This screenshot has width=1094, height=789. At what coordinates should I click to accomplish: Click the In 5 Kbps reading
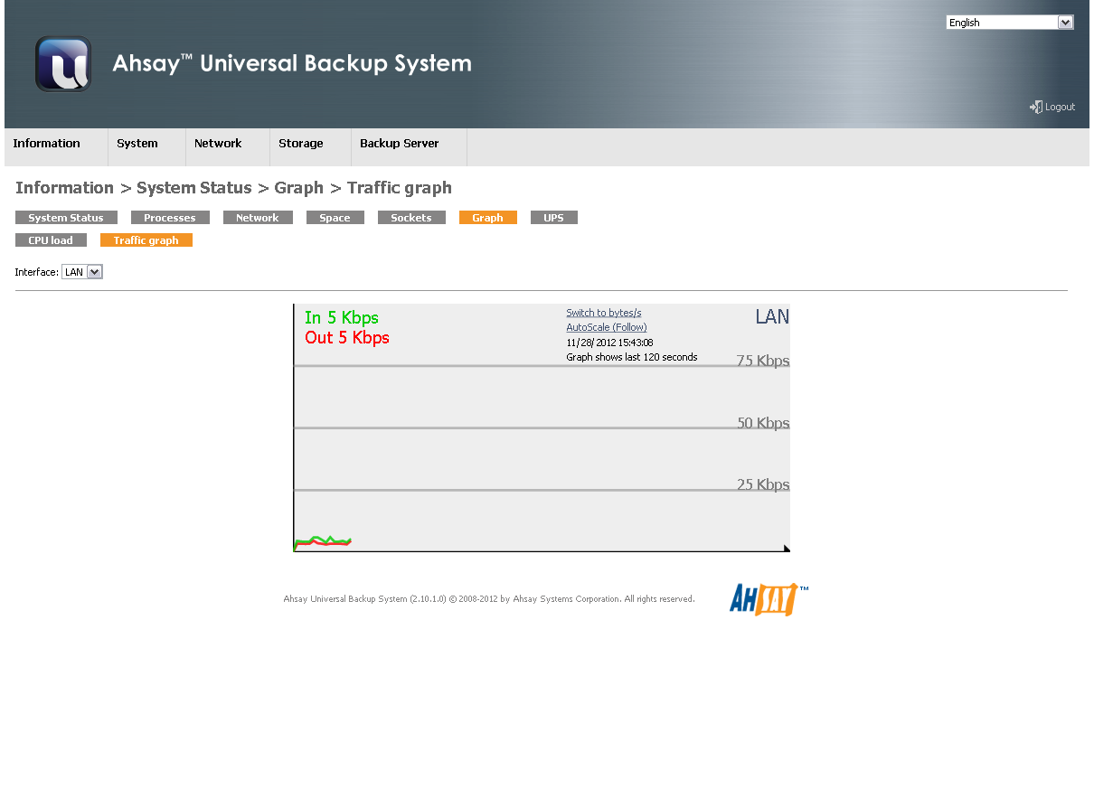click(342, 317)
